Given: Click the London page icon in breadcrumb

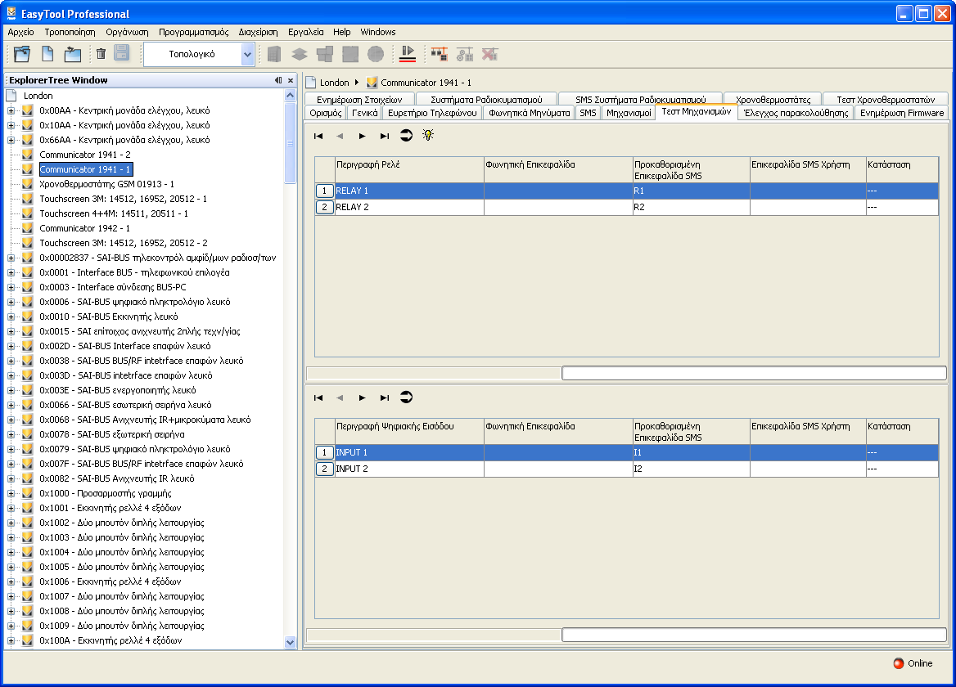Looking at the screenshot, I should [x=310, y=83].
